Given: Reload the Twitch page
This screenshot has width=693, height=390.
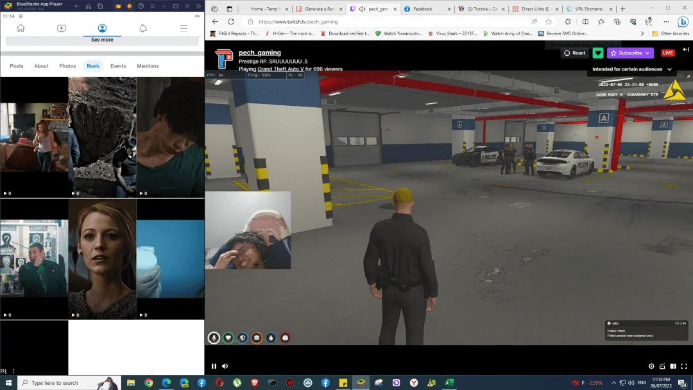Looking at the screenshot, I should pos(231,22).
